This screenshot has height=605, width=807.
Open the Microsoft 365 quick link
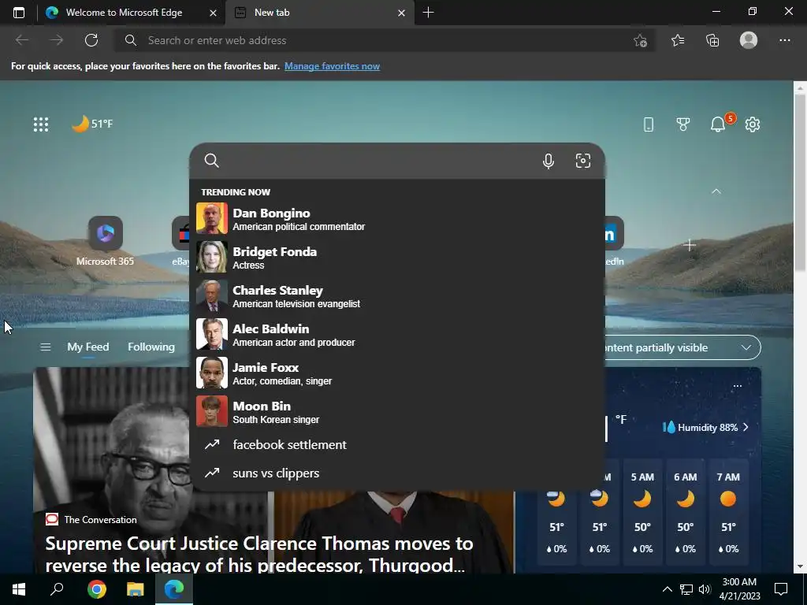[x=105, y=241]
